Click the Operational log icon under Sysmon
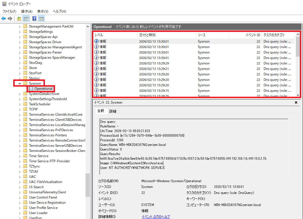Viewport: 303px width, 219px height. click(31, 89)
